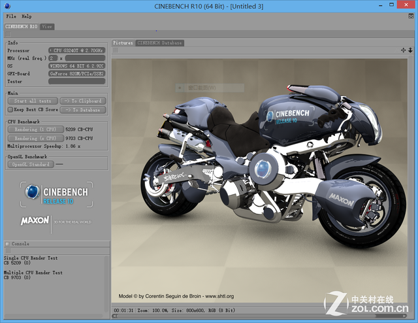Viewport: 418px width, 323px height.
Task: Click the console vertical scrollbar
Action: 106,284
